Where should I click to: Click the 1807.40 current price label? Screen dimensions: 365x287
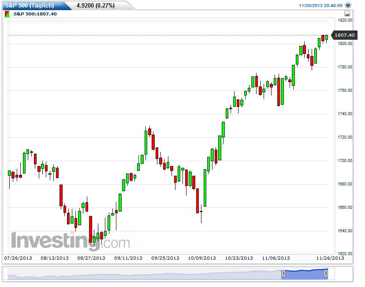[344, 35]
